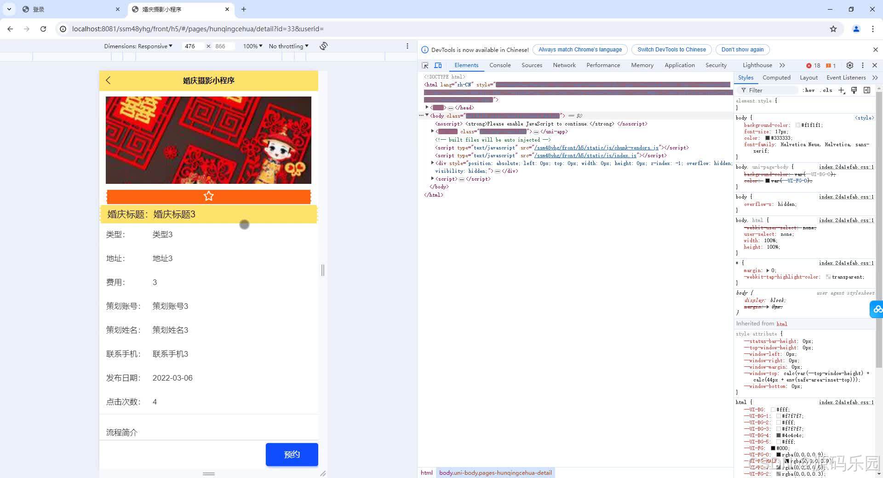
Task: Click the transparent color swatch in styles
Action: 826,277
